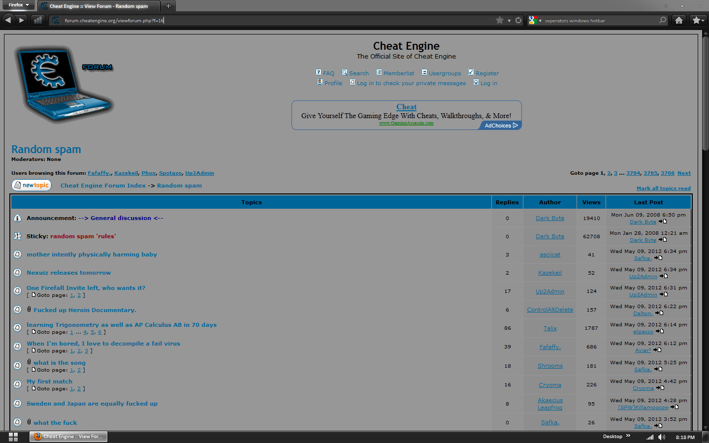The width and height of the screenshot is (709, 443).
Task: Click the browser back arrow button
Action: point(8,20)
